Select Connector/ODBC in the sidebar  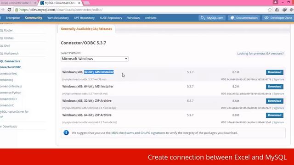[11, 67]
